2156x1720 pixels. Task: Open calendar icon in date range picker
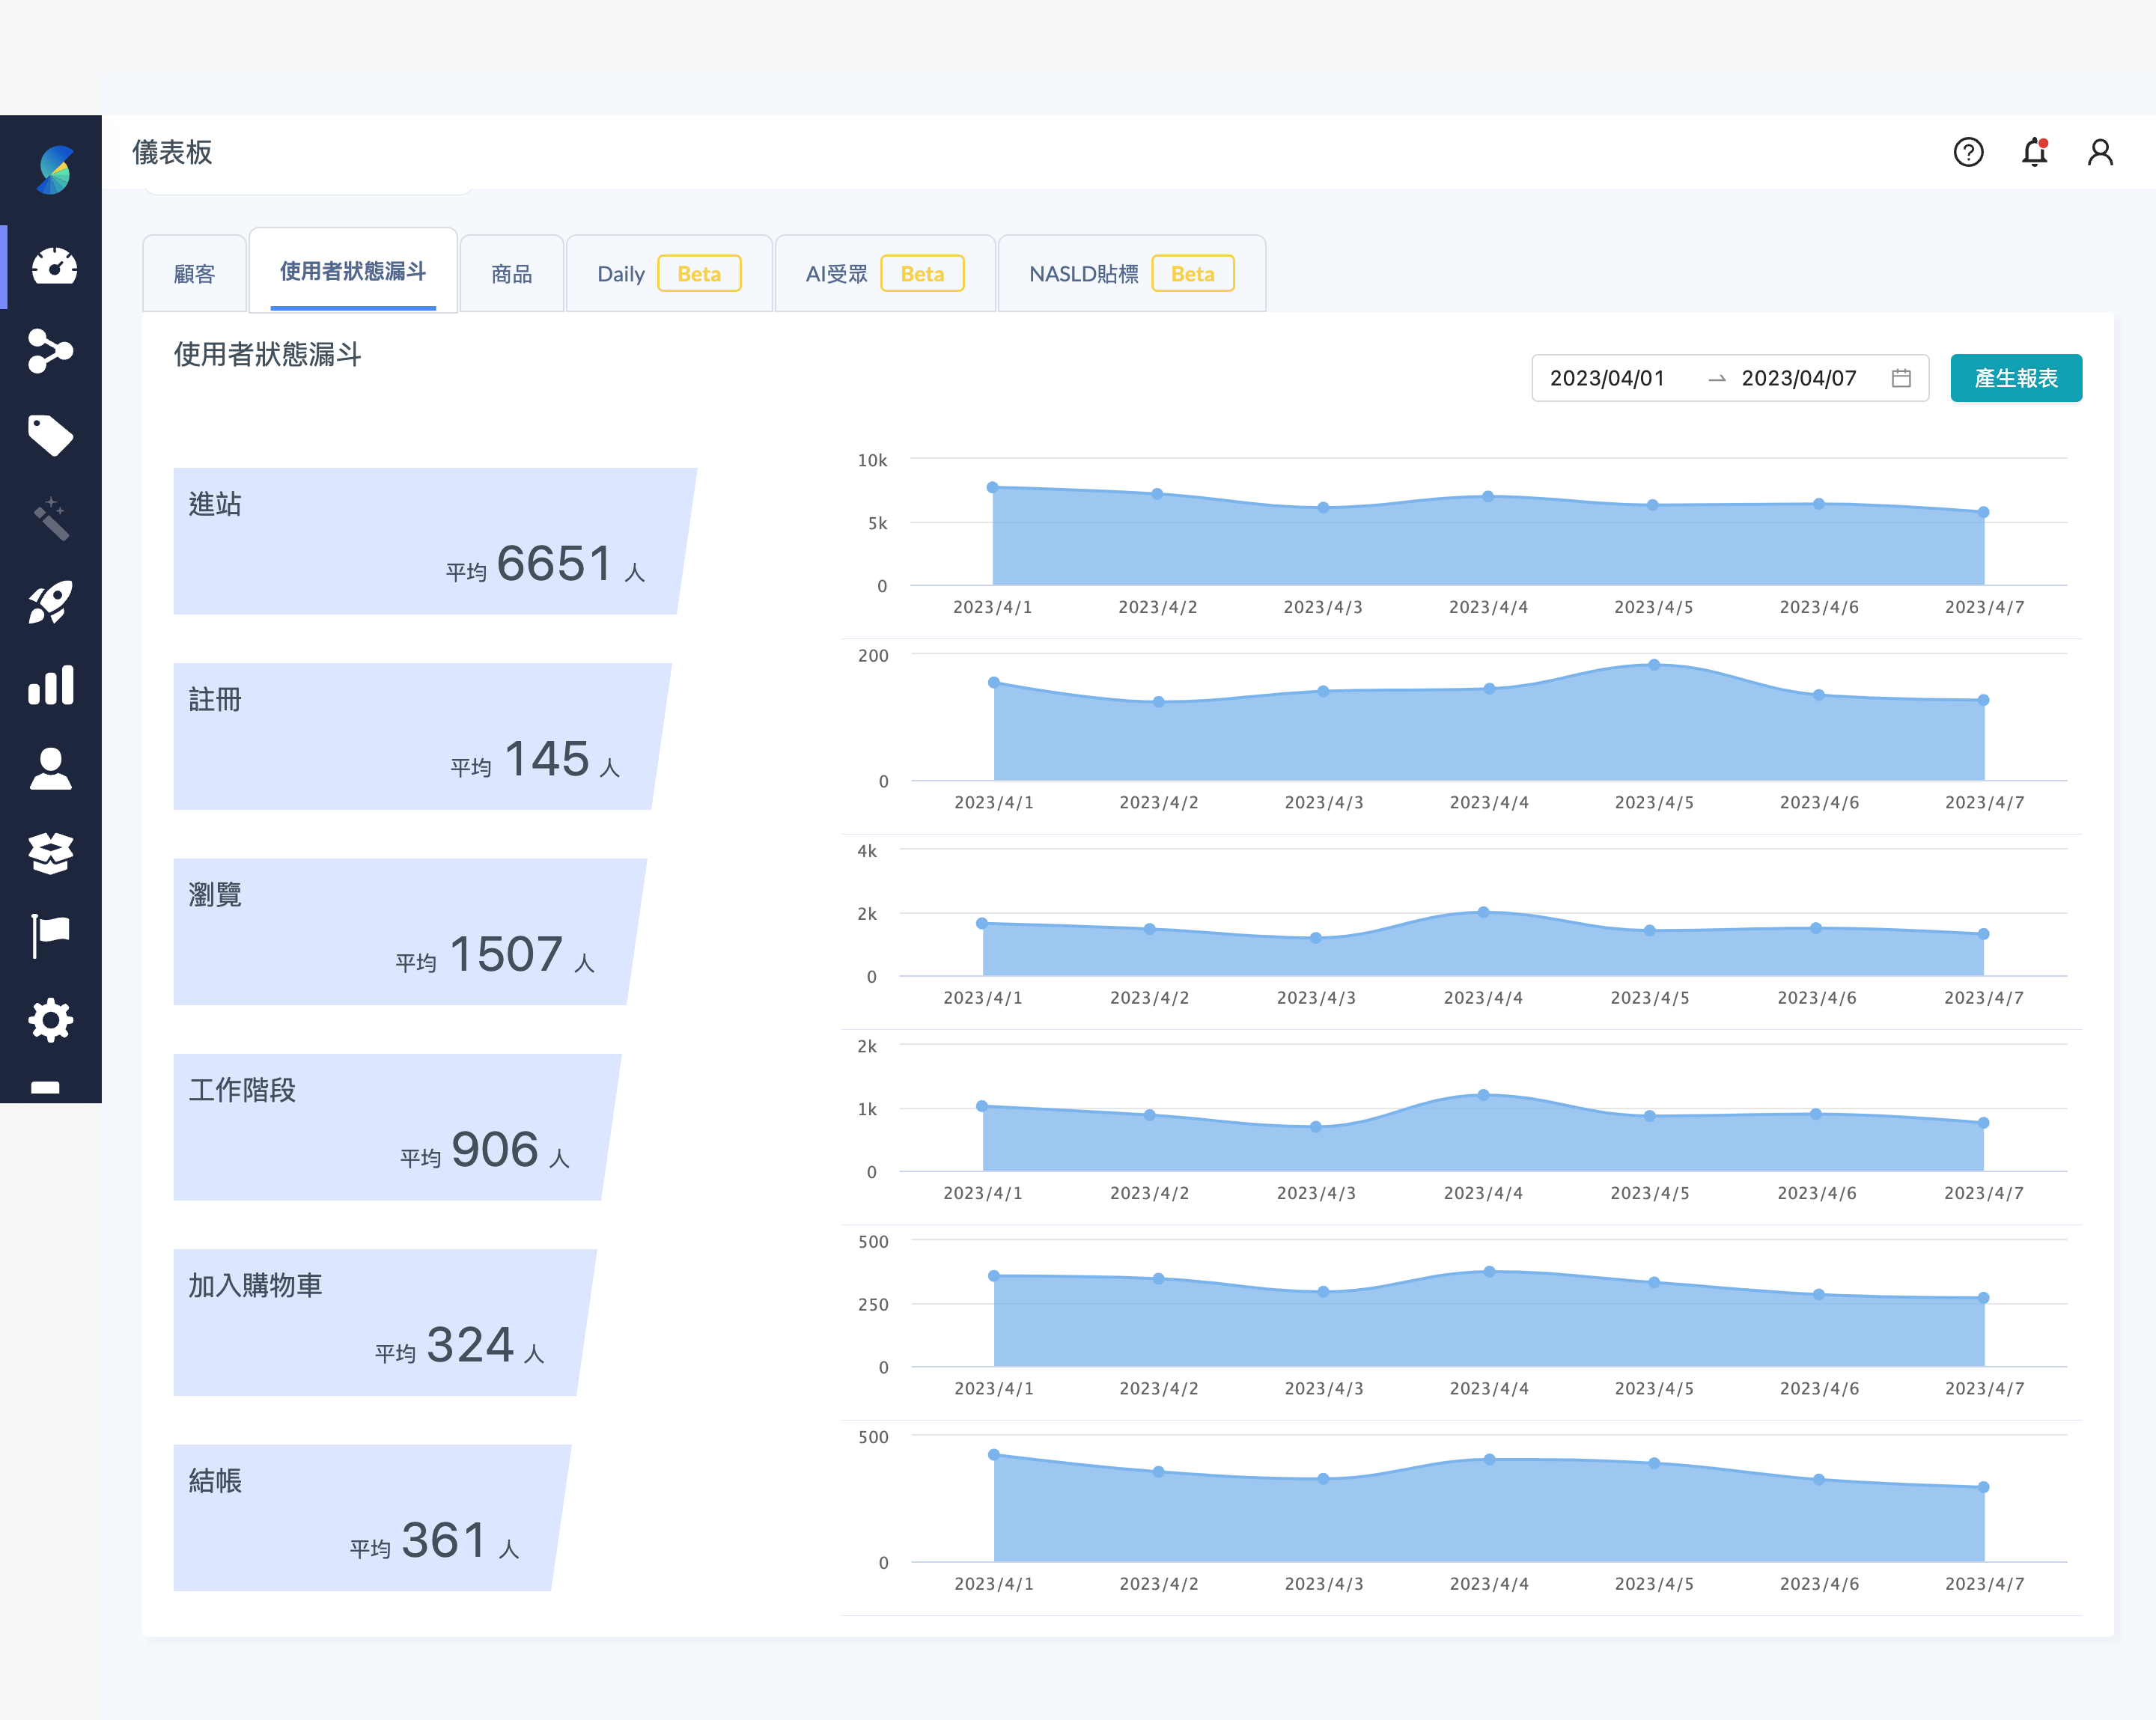(1901, 378)
